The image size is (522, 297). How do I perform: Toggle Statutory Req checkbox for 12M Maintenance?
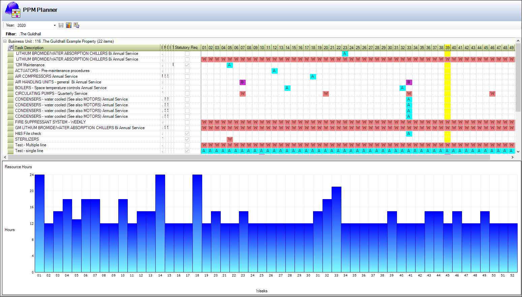187,65
